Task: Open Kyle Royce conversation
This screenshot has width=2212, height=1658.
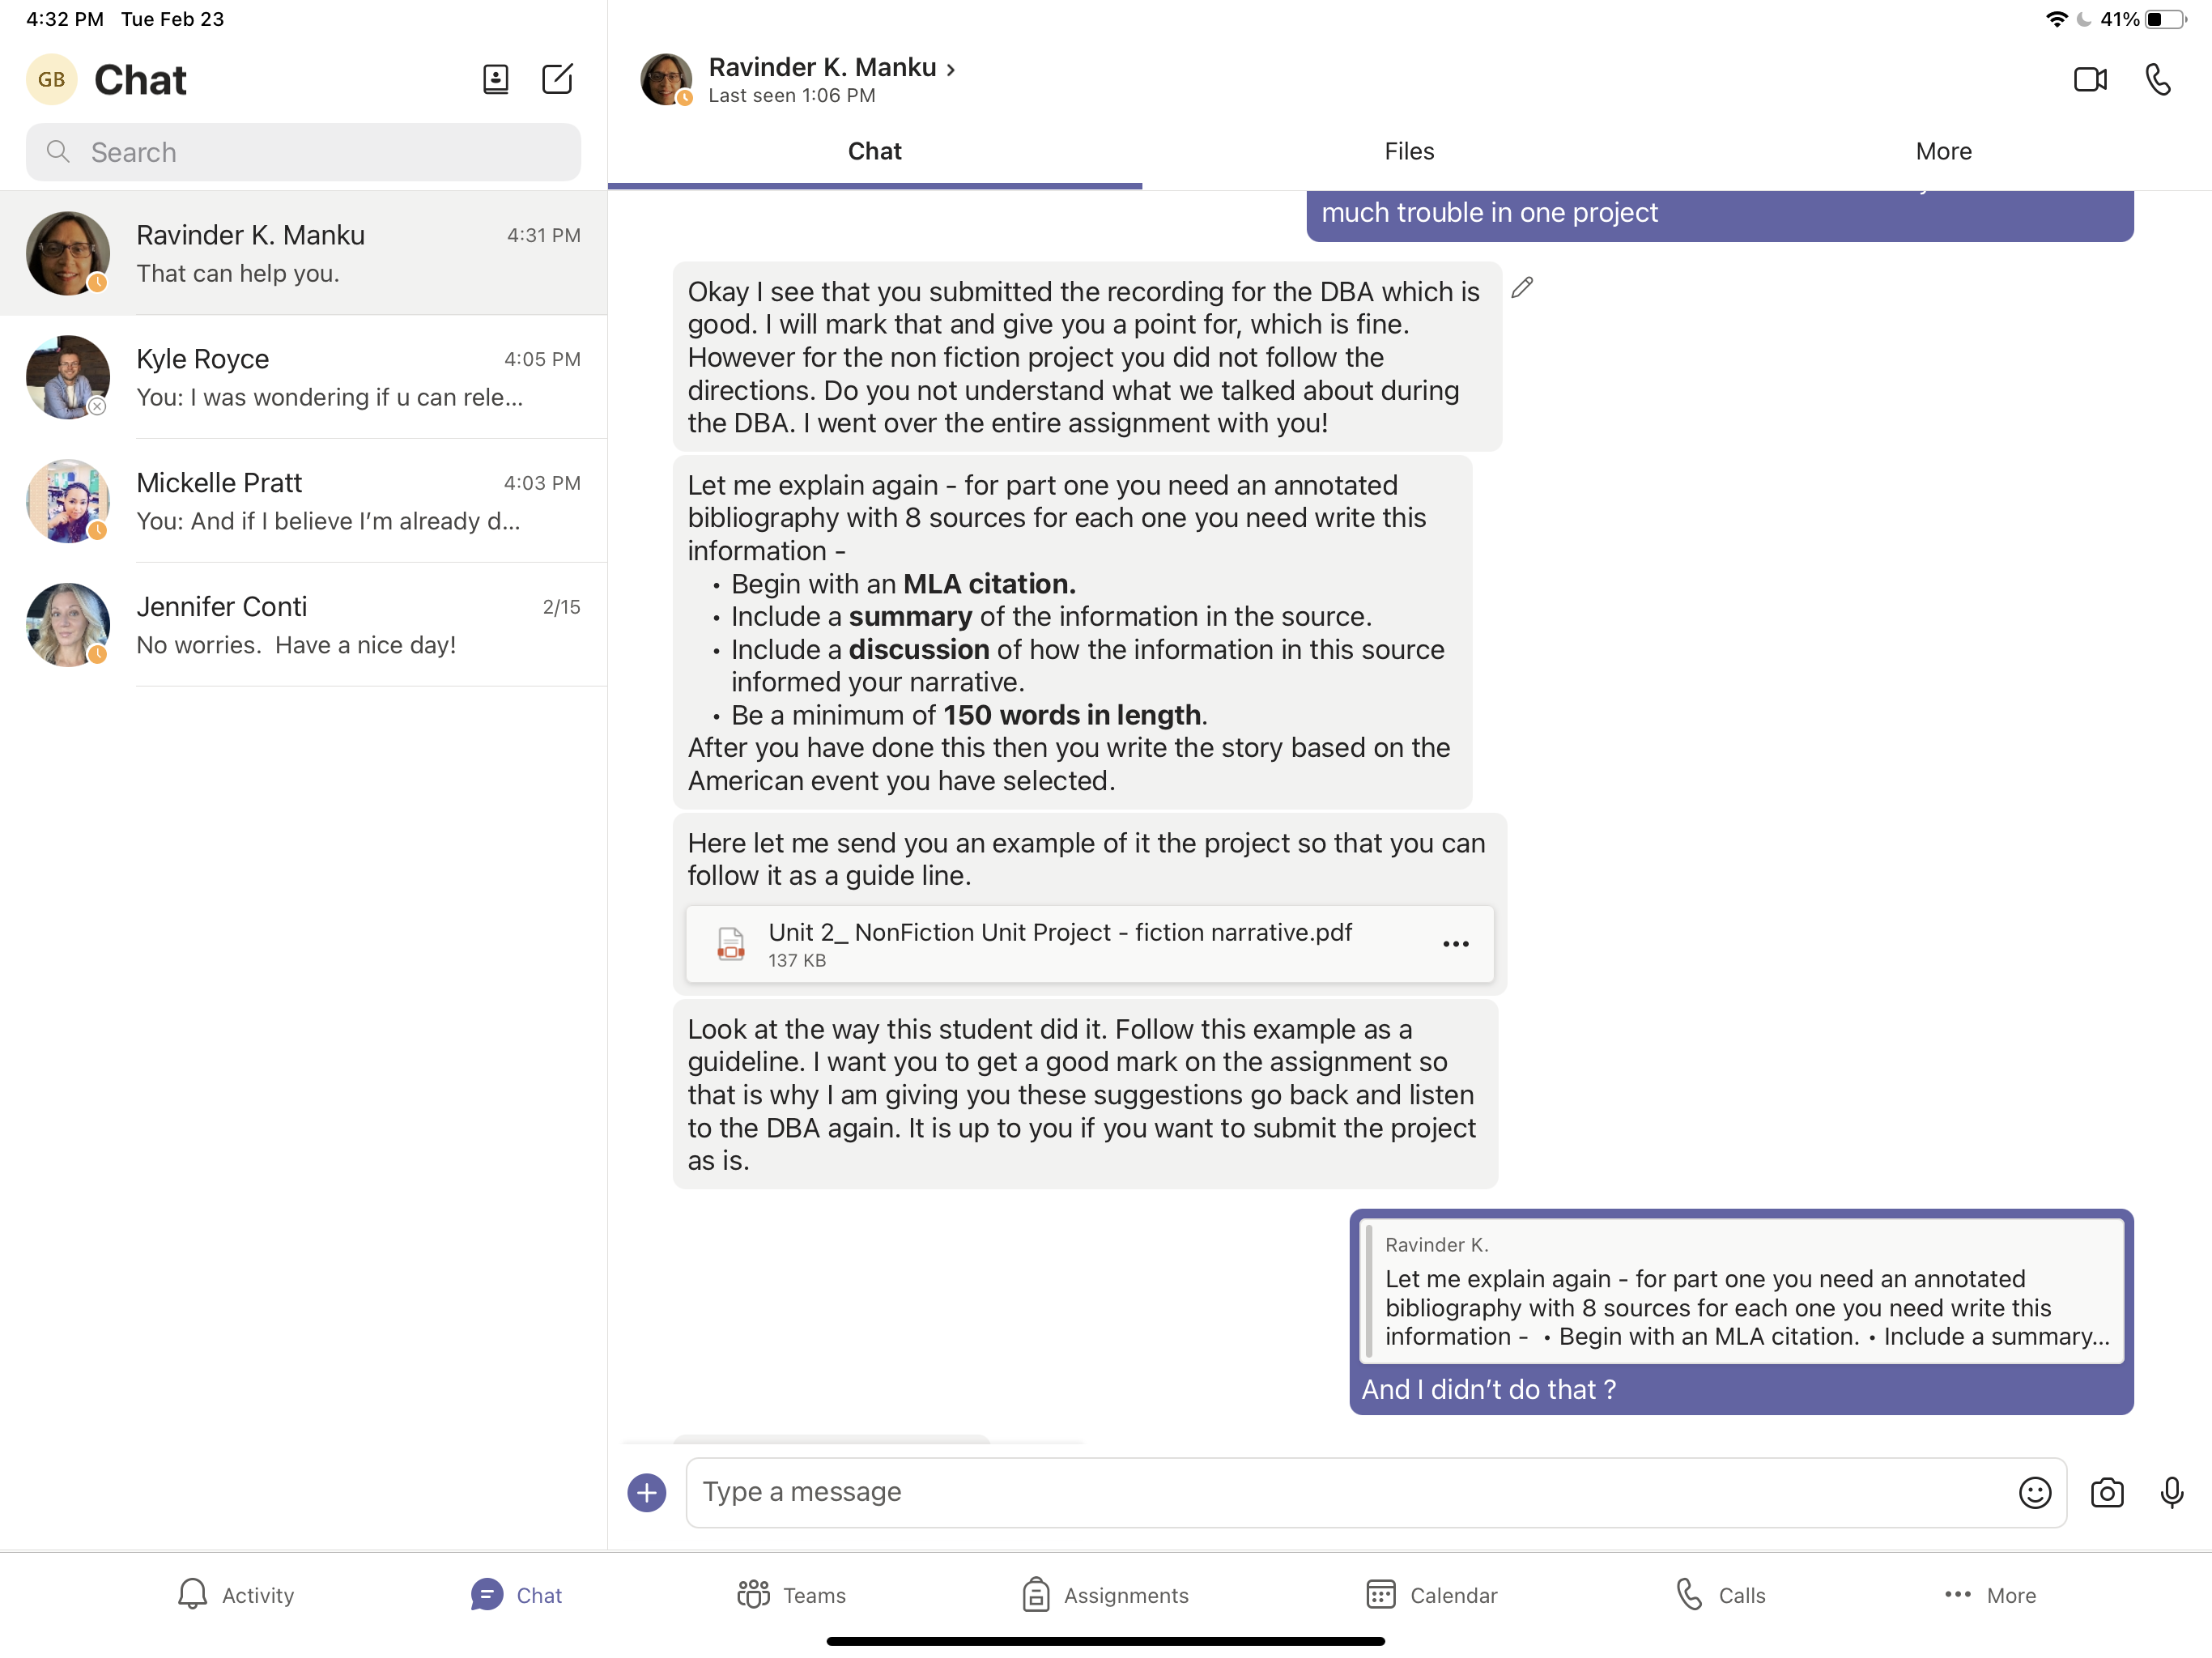Action: coord(303,377)
